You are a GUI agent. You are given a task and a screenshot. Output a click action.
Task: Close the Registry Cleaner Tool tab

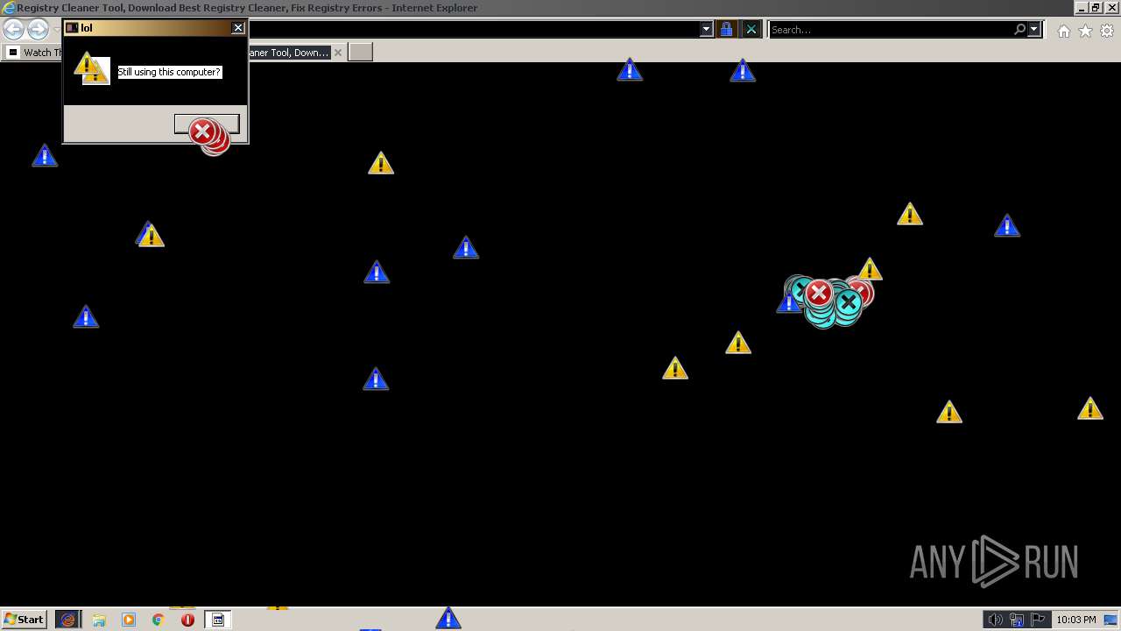[338, 53]
